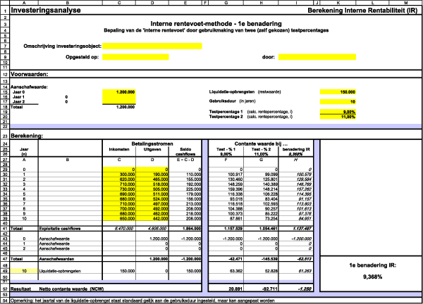Select row header 12

coord(5,74)
